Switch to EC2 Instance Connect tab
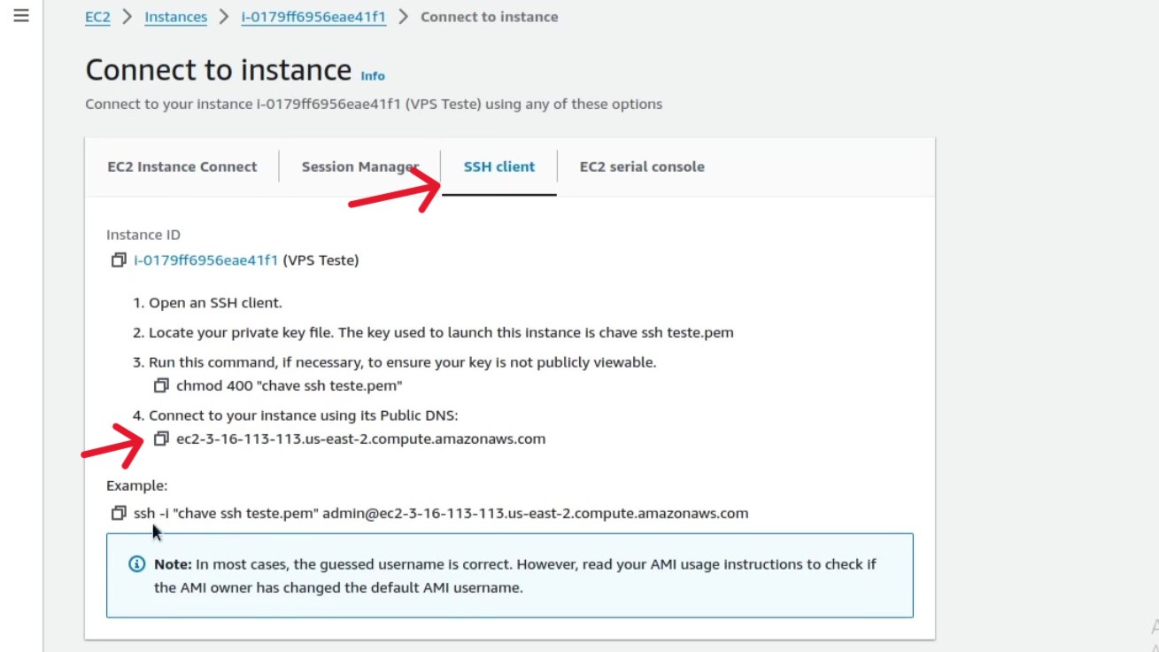Viewport: 1159px width, 652px height. (182, 167)
